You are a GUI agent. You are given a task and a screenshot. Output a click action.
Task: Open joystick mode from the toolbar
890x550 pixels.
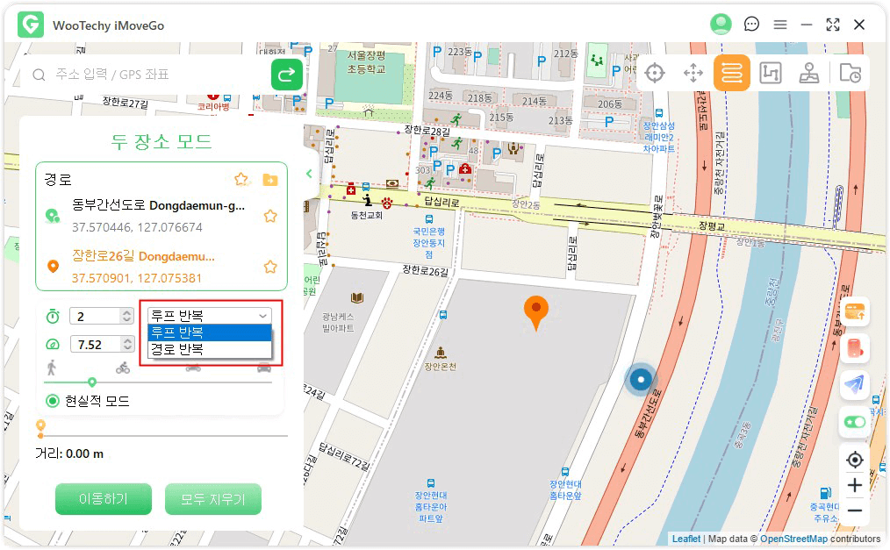809,74
